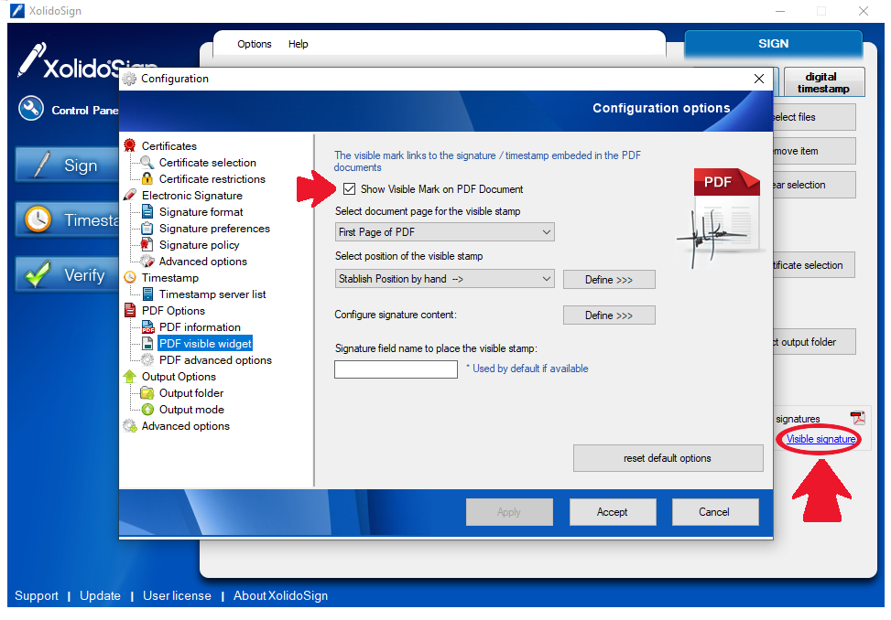Click reset default options button
This screenshot has width=891, height=620.
668,458
